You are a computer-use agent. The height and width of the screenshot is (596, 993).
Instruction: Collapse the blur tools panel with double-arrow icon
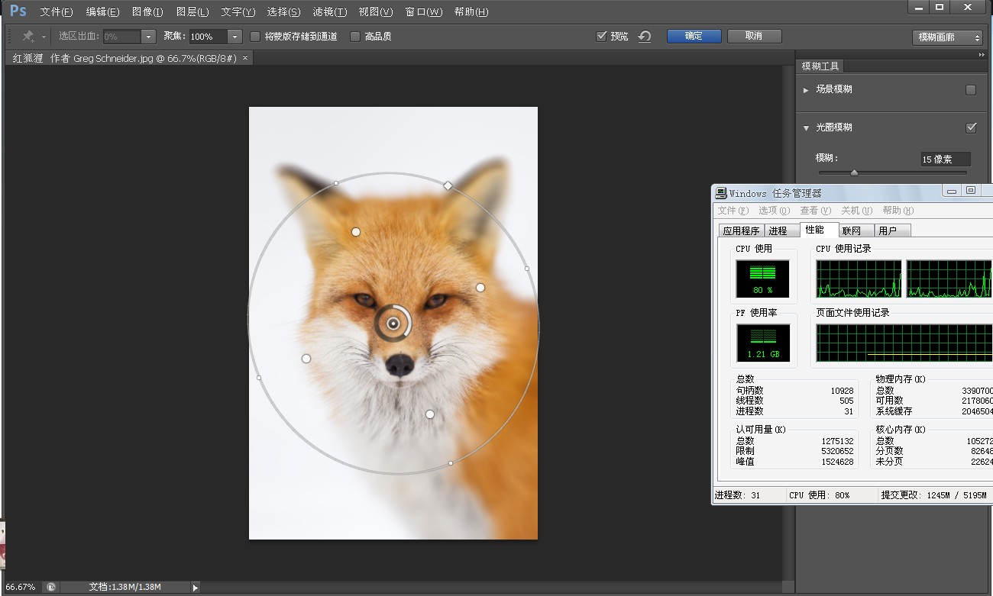982,55
